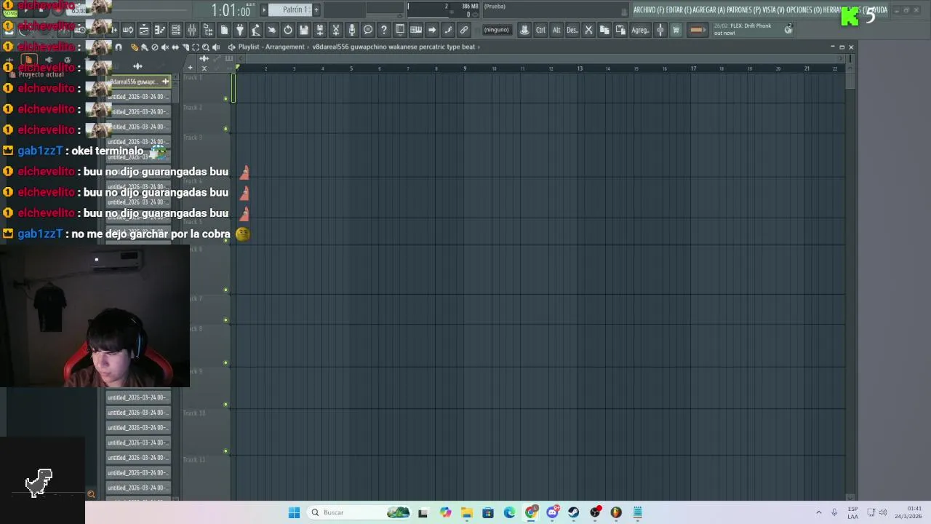
Task: Select the magnifier Zoom tool in playlist
Action: click(206, 47)
